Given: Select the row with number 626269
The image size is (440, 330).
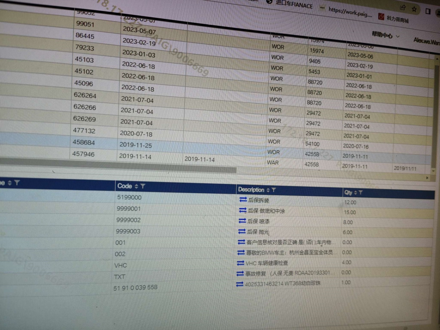Looking at the screenshot, I should 85,119.
